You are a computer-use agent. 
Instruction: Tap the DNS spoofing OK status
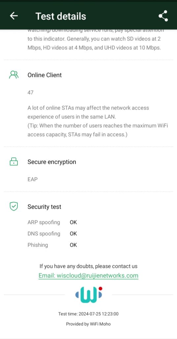(73, 233)
